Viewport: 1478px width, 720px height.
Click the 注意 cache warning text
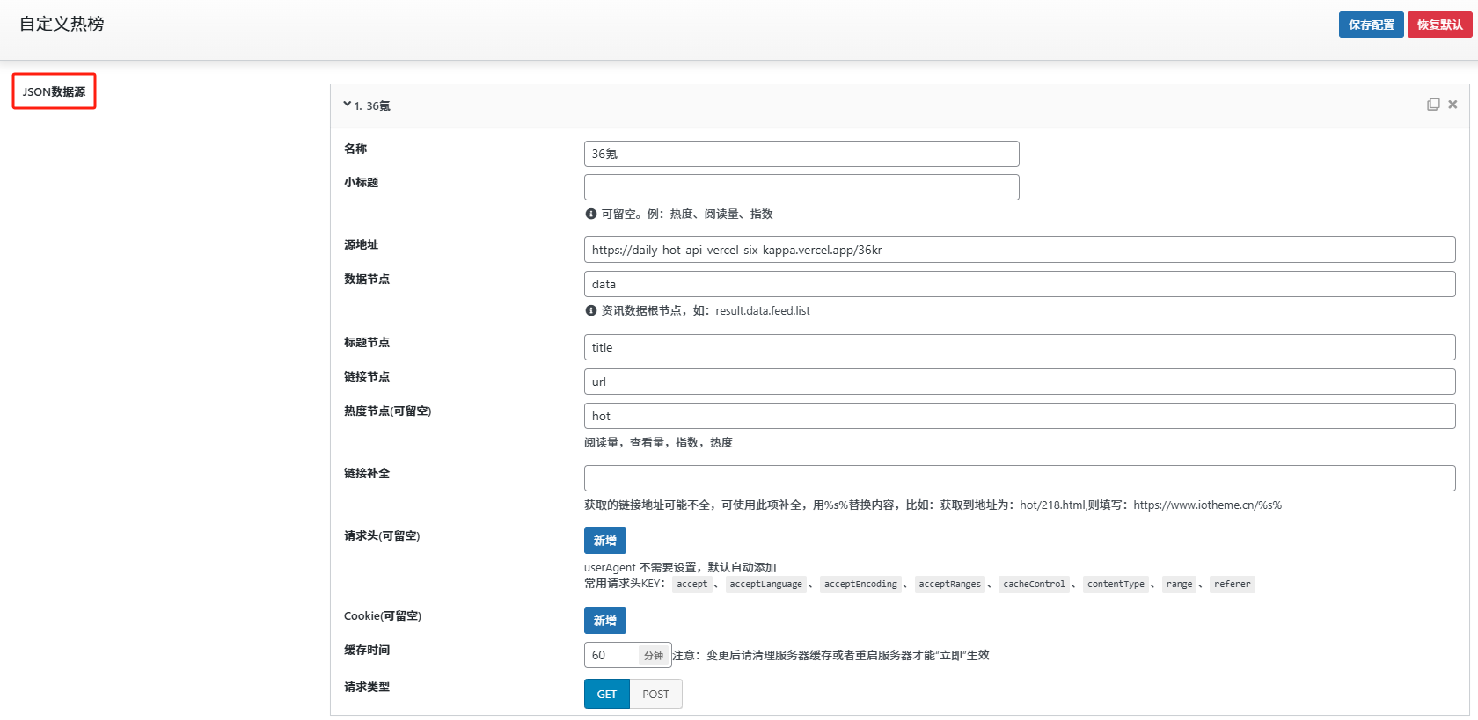point(830,655)
